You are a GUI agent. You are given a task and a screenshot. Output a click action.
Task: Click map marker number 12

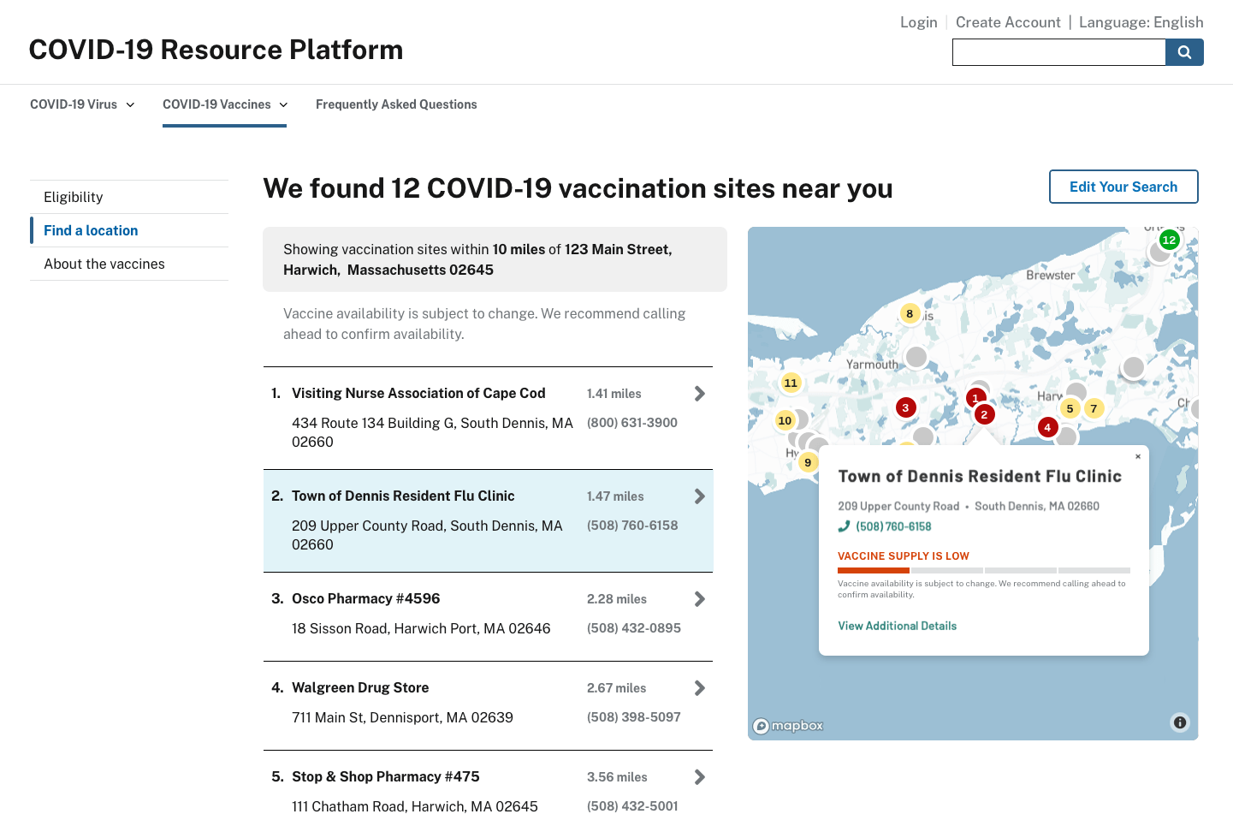1169,240
